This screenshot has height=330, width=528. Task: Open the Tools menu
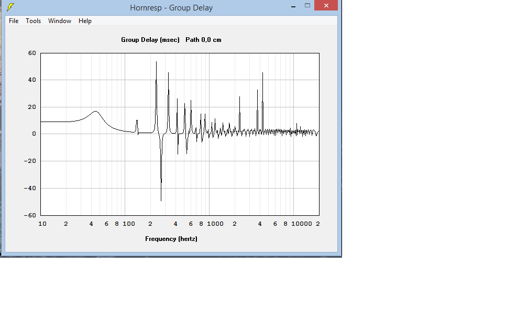pos(34,21)
